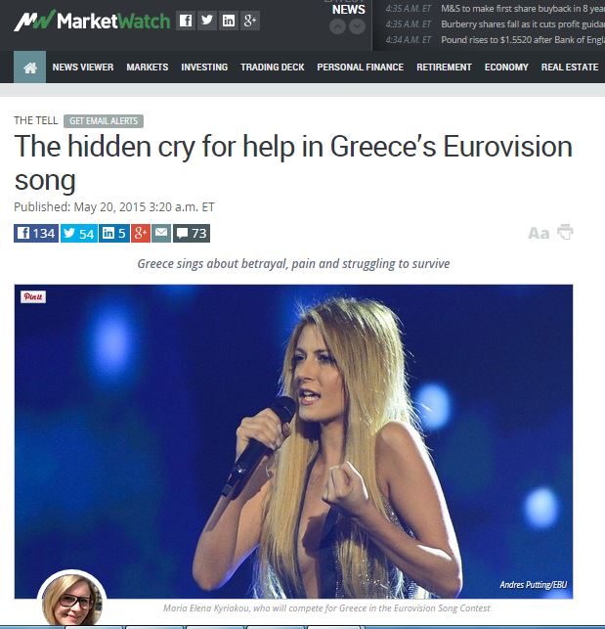Viewport: 605px width, 629px height.
Task: Share article on LinkedIn with 5 count
Action: 114,234
